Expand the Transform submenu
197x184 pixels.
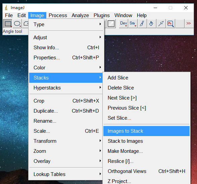(66, 141)
